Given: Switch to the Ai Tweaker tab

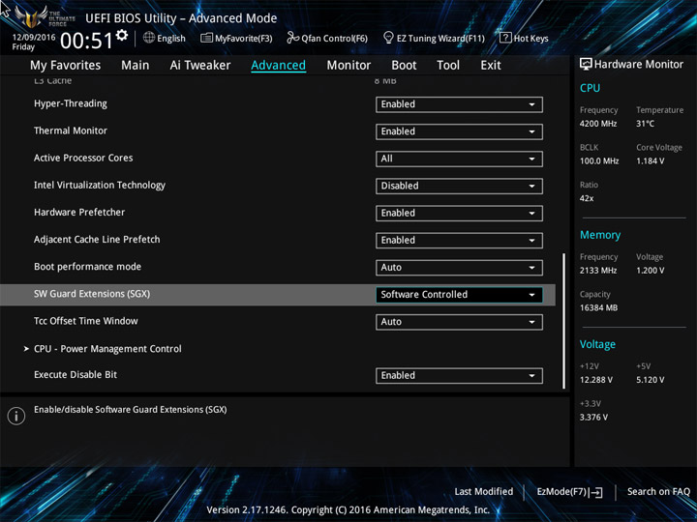Looking at the screenshot, I should tap(200, 66).
